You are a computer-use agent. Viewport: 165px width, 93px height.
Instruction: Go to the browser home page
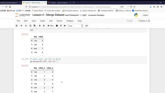click(10, 7)
